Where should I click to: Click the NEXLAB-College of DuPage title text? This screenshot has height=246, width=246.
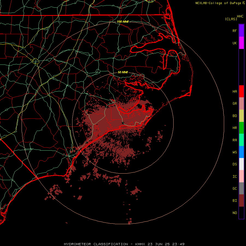pos(218,3)
